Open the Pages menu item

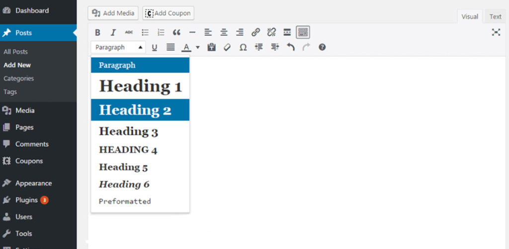tap(38, 127)
